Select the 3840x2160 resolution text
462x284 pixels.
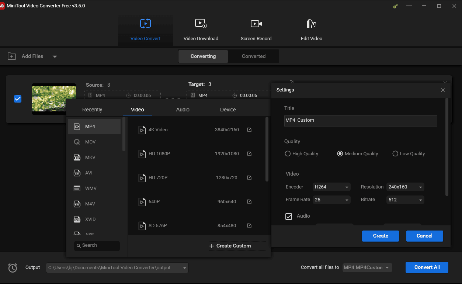227,130
